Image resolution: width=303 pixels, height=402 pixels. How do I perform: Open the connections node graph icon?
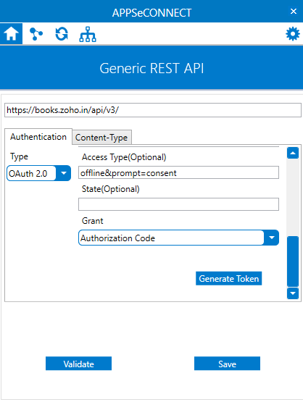pyautogui.click(x=36, y=34)
